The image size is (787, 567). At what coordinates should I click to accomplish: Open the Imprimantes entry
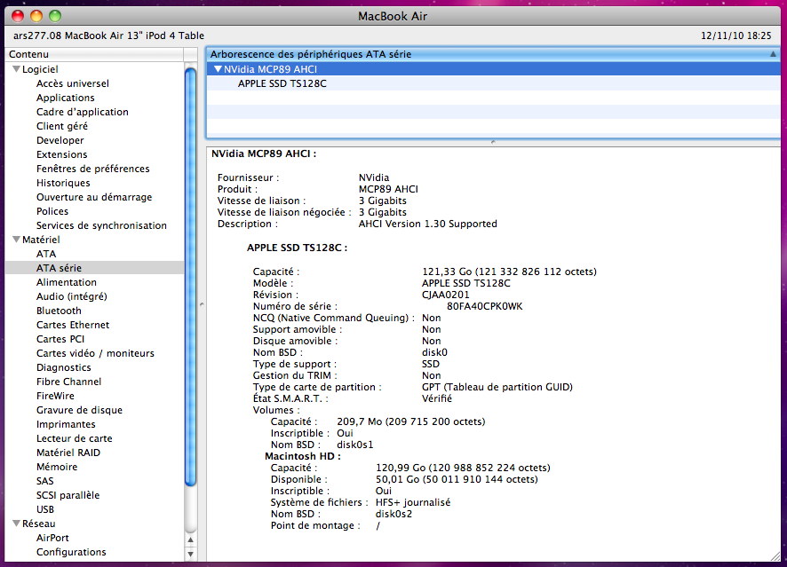point(66,424)
